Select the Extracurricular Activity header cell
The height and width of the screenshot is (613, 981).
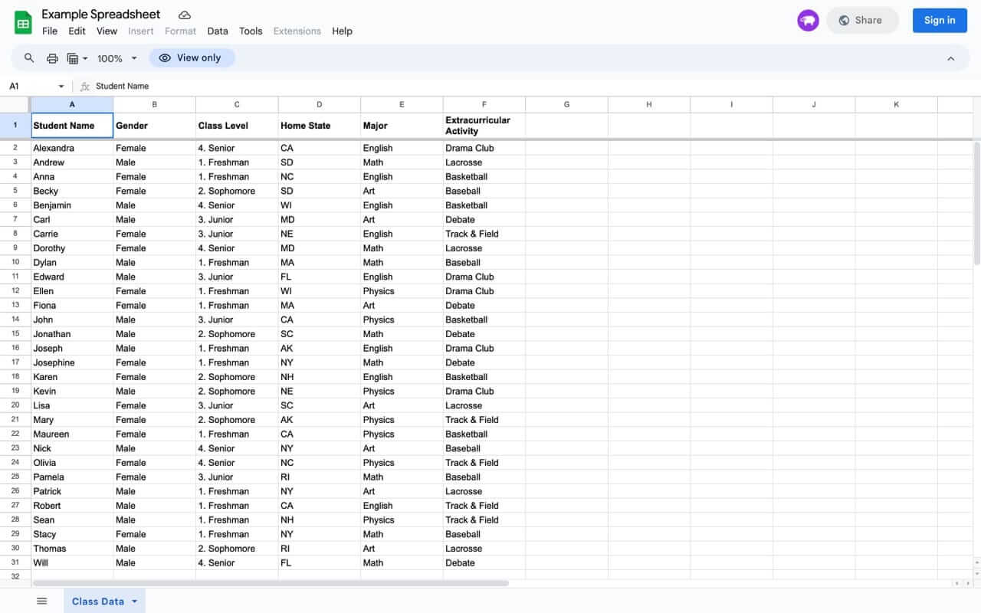(484, 126)
